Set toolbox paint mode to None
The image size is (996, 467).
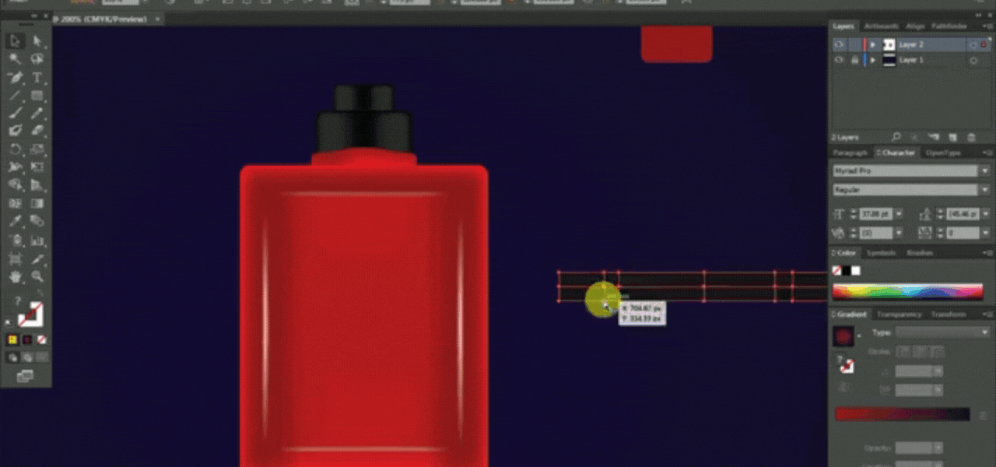(x=40, y=340)
